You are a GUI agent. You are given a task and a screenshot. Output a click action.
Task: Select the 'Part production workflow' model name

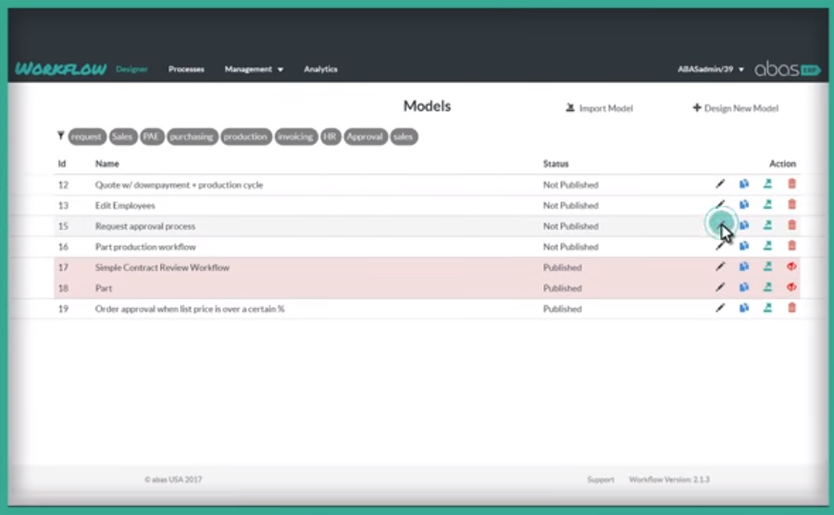pos(145,247)
